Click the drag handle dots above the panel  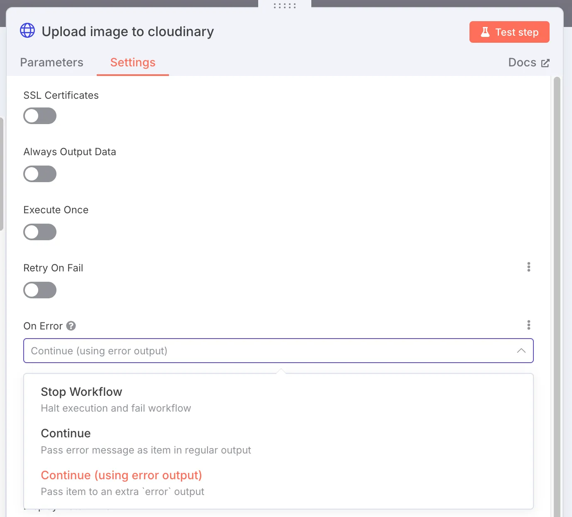pyautogui.click(x=284, y=5)
